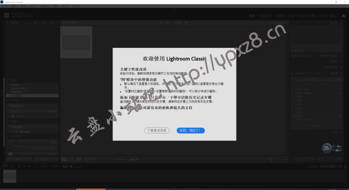The height and width of the screenshot is (190, 349).
Task: Switch to the 幻灯片放映 (Slideshow) module
Action: (307, 16)
